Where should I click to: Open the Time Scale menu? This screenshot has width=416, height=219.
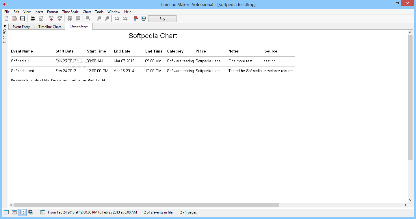point(70,12)
